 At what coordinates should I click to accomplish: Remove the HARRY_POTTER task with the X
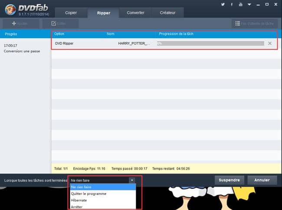[269, 43]
